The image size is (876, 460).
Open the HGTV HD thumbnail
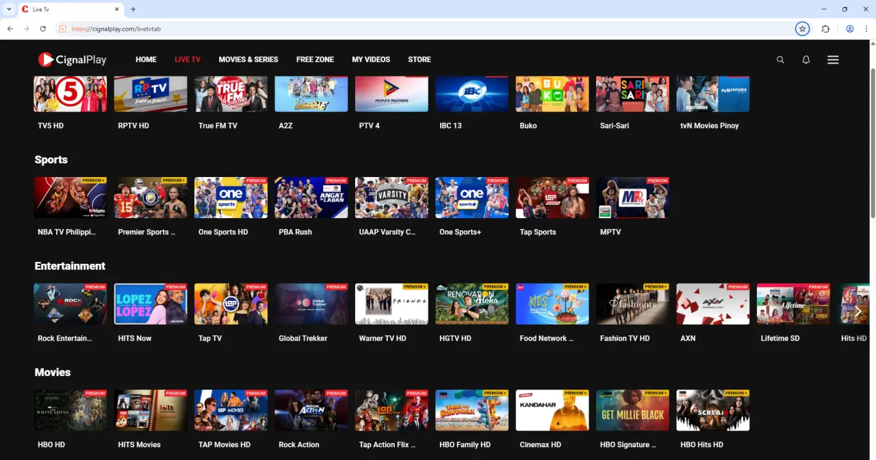(x=472, y=304)
